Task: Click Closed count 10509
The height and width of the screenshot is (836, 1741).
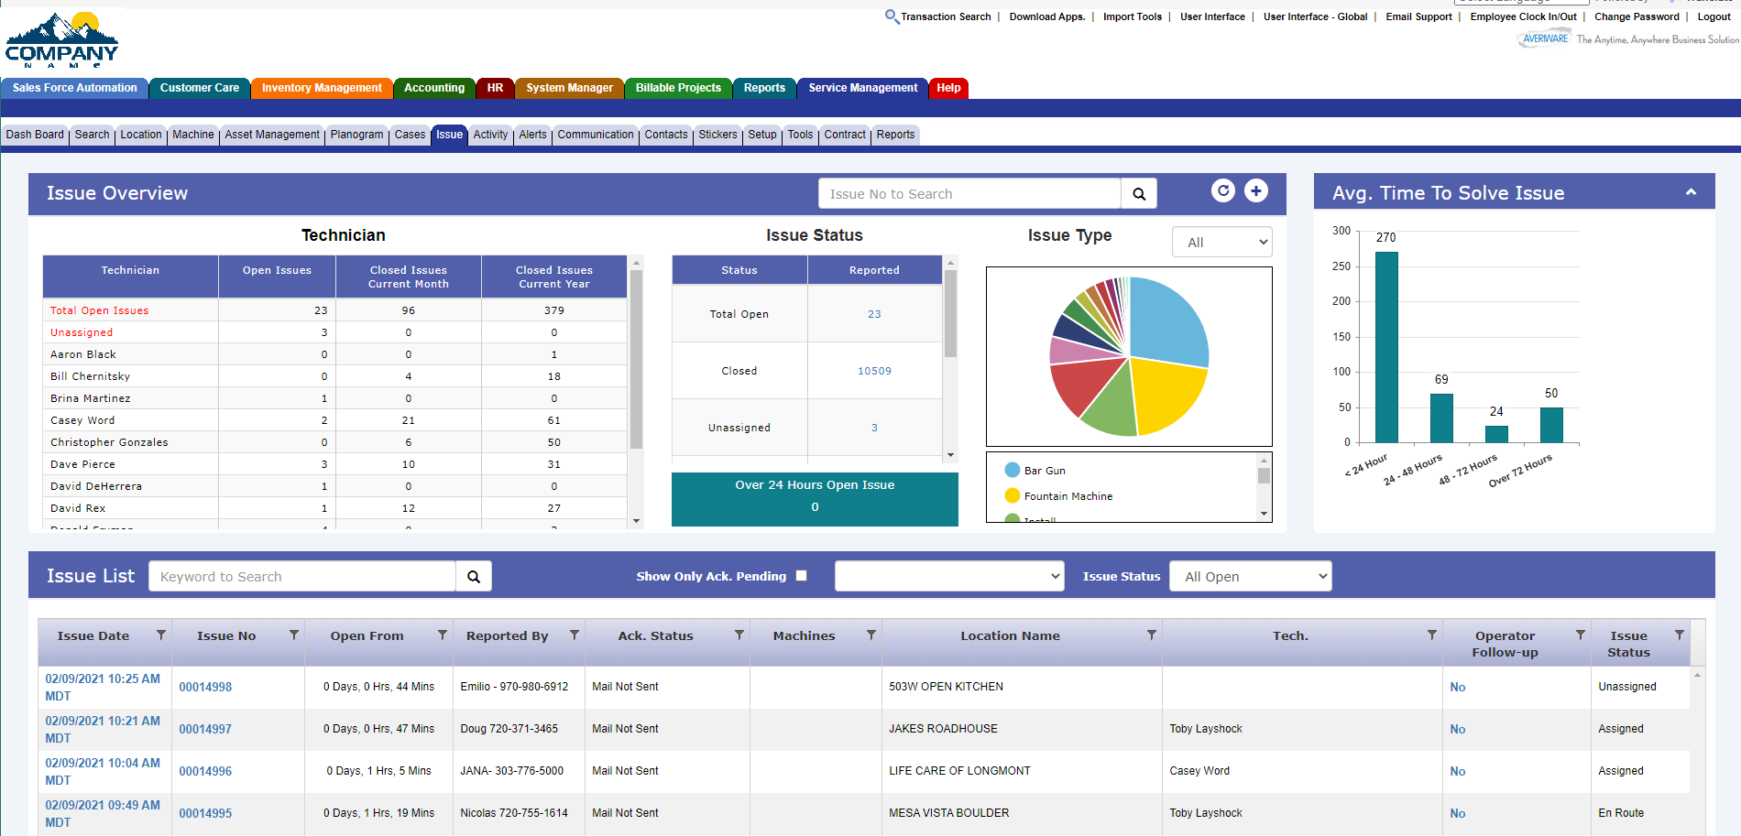Action: point(874,371)
